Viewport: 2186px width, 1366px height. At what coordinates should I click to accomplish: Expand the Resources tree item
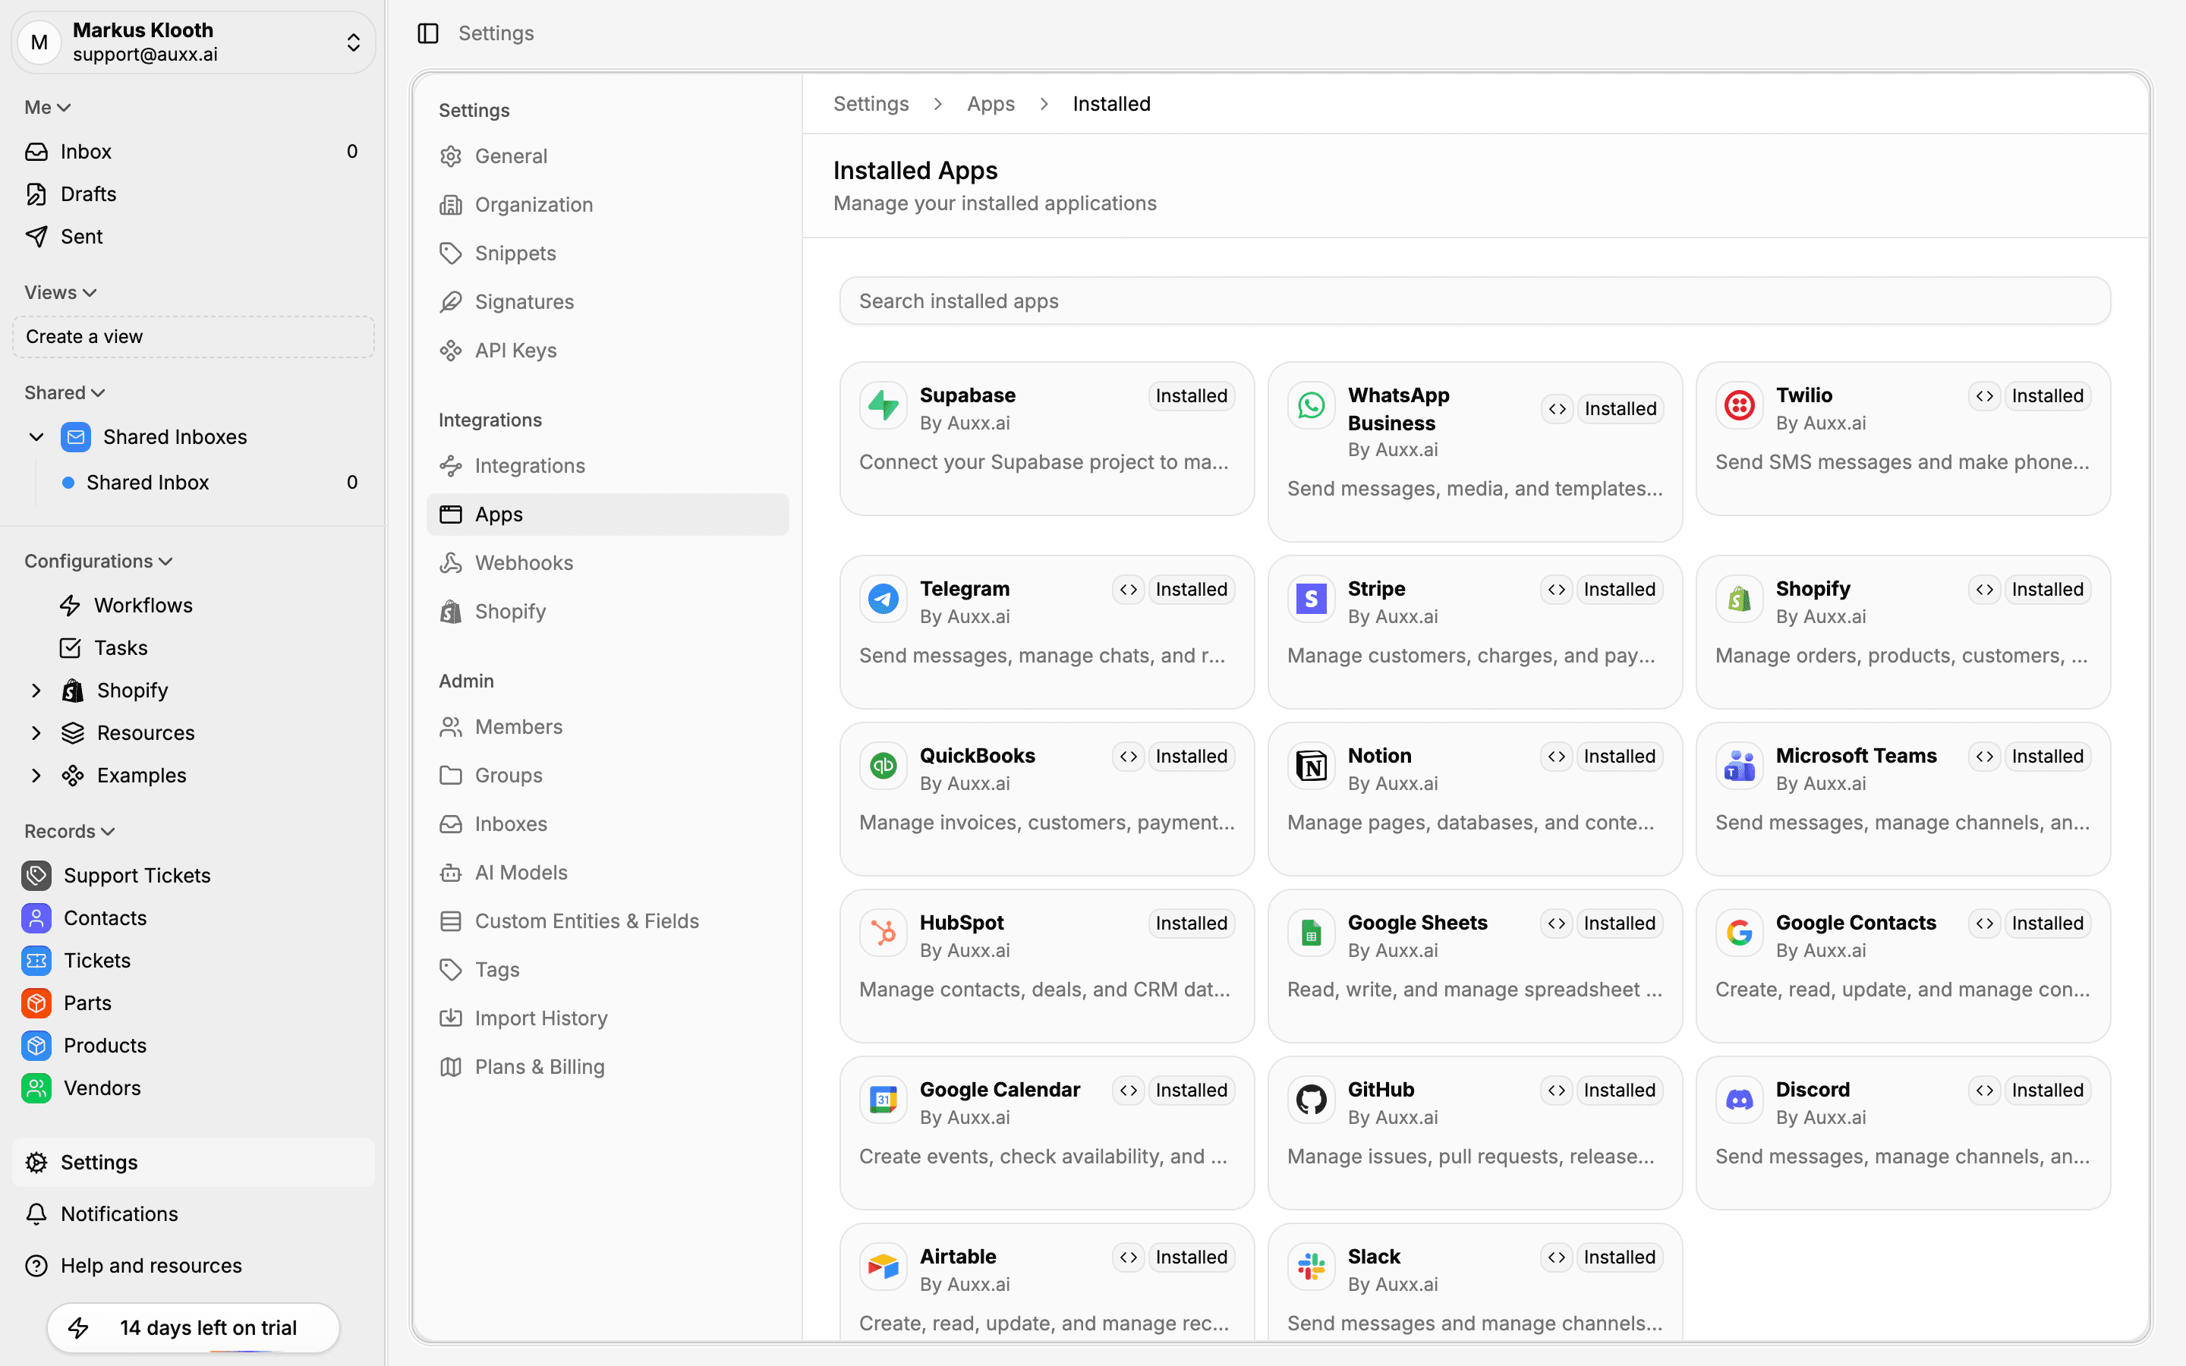coord(36,734)
